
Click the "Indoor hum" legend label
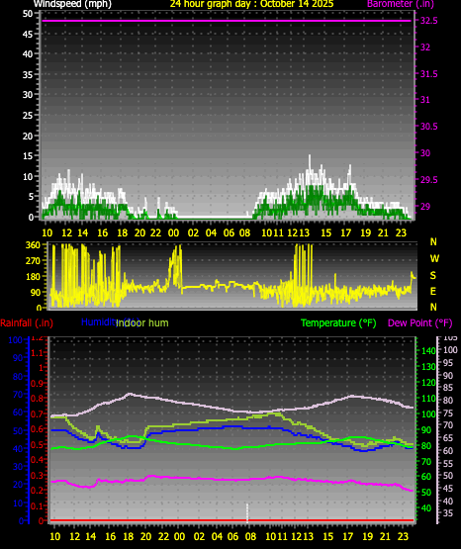(x=142, y=322)
